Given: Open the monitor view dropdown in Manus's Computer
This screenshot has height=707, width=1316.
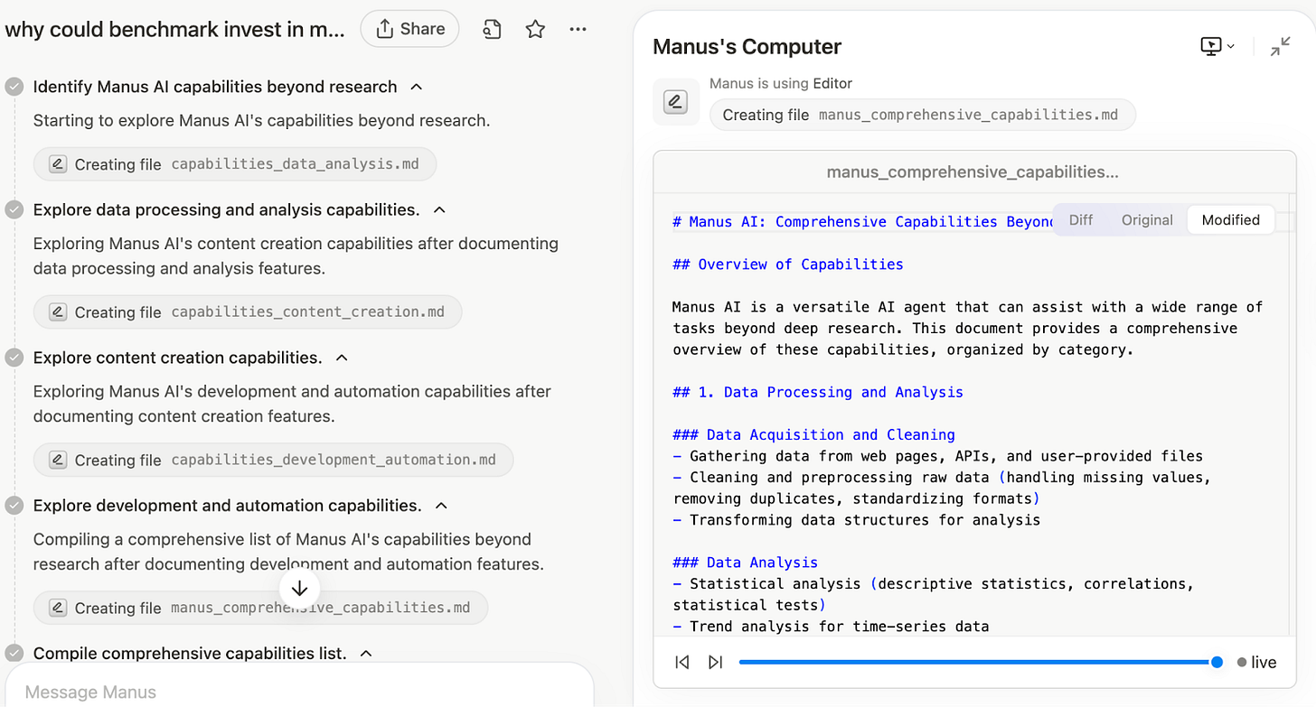Looking at the screenshot, I should [1217, 46].
